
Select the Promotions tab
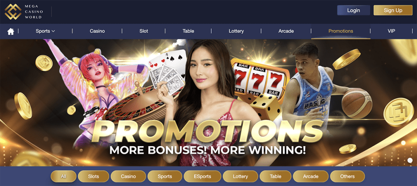341,31
